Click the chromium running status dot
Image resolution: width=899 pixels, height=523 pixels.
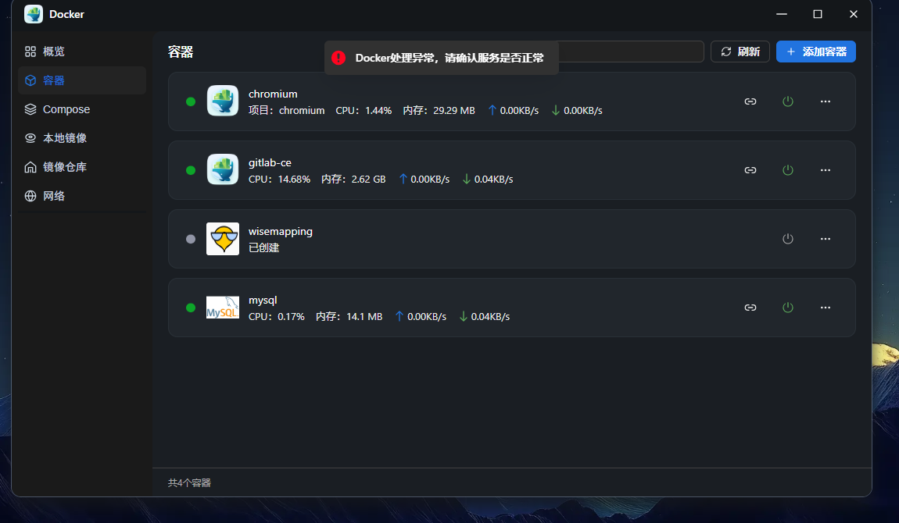point(191,101)
